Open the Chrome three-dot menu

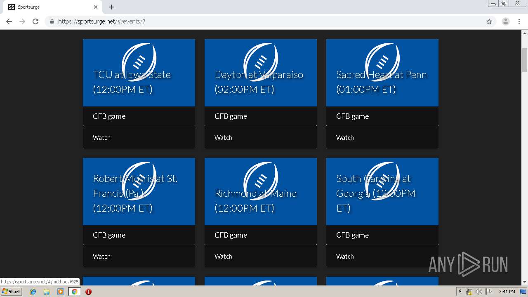coord(519,21)
